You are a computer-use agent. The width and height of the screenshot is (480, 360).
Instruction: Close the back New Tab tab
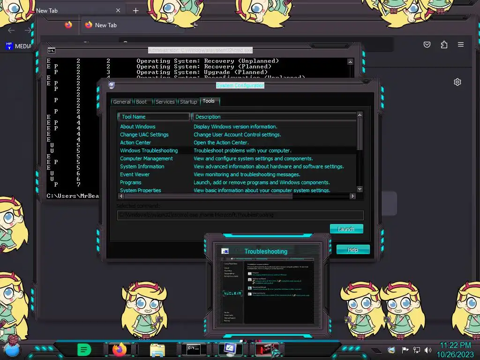(118, 10)
